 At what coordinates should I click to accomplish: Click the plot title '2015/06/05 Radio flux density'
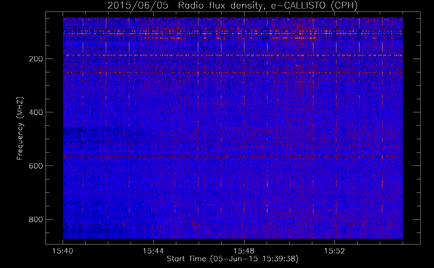(x=233, y=5)
